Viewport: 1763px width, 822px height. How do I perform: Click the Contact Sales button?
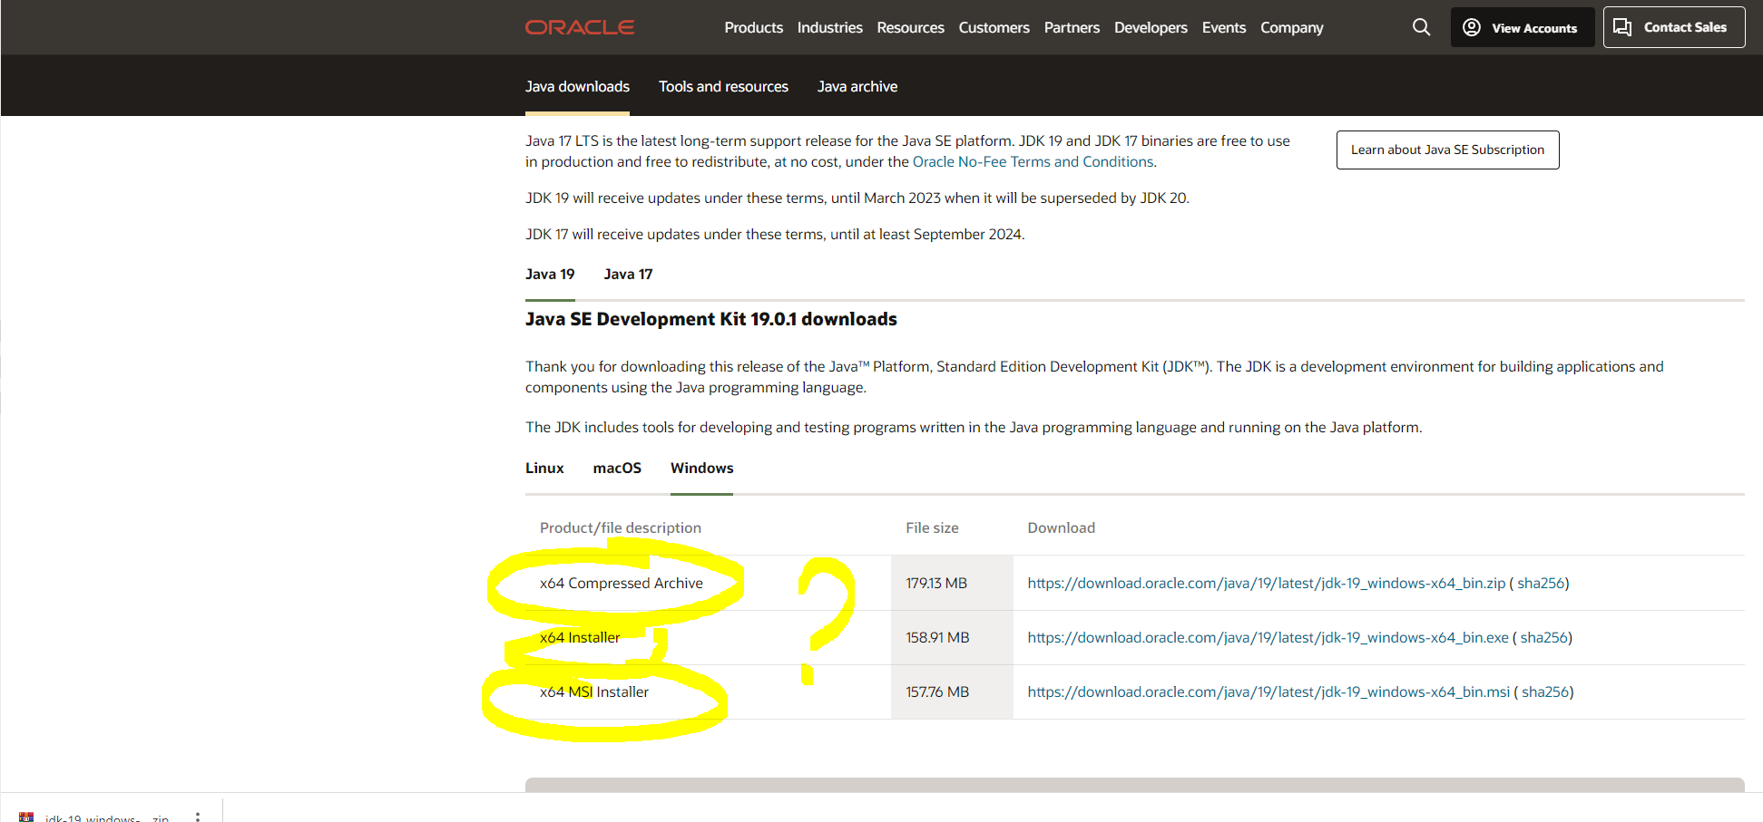pos(1673,27)
